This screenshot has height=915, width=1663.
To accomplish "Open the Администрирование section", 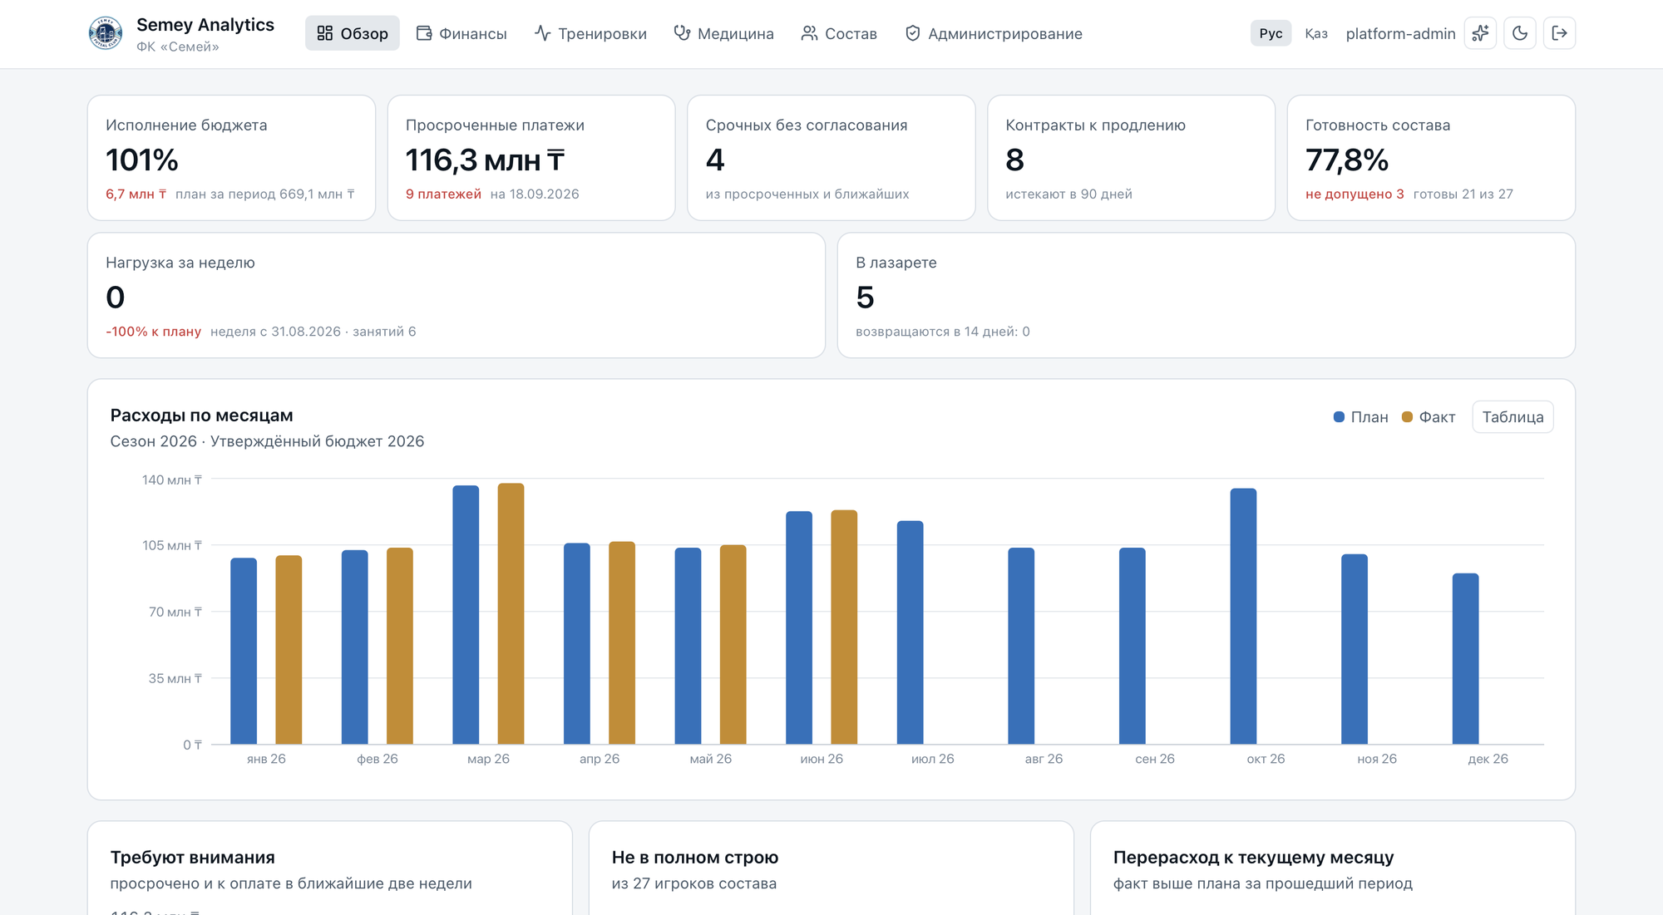I will pyautogui.click(x=994, y=33).
